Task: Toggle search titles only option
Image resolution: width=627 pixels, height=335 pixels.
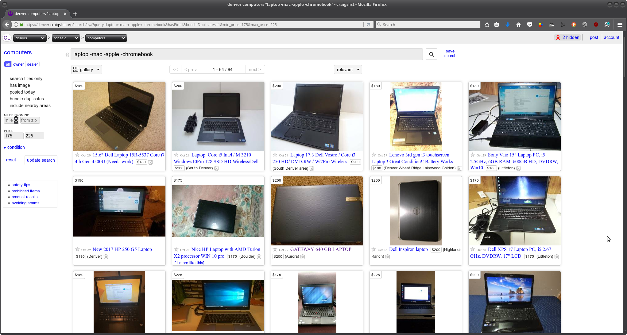Action: (26, 79)
